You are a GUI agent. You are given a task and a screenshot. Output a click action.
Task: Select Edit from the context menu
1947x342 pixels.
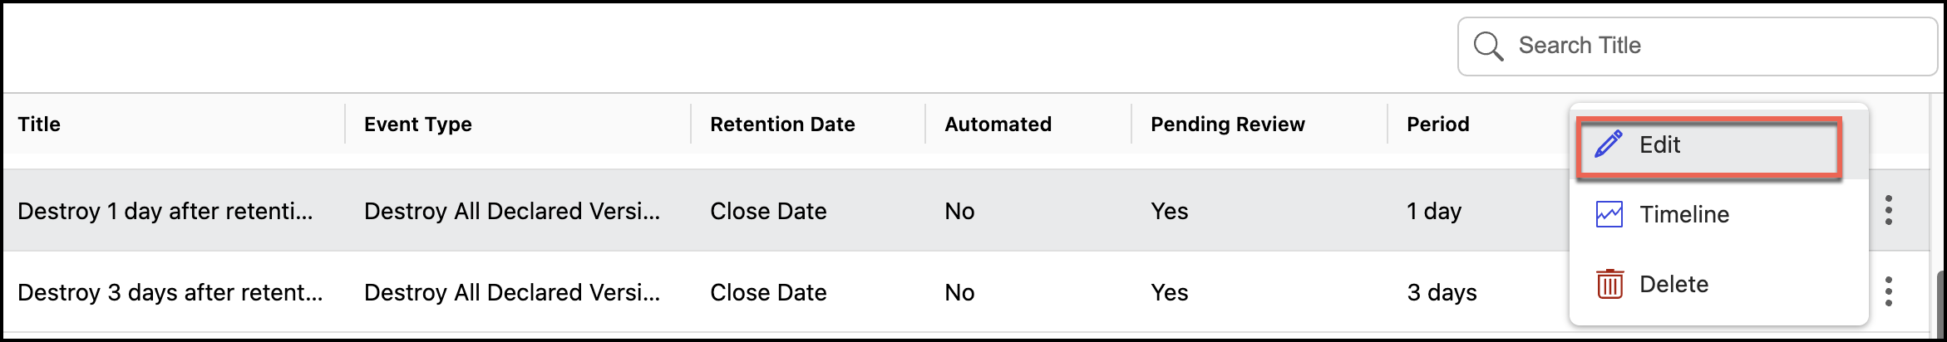click(x=1660, y=145)
